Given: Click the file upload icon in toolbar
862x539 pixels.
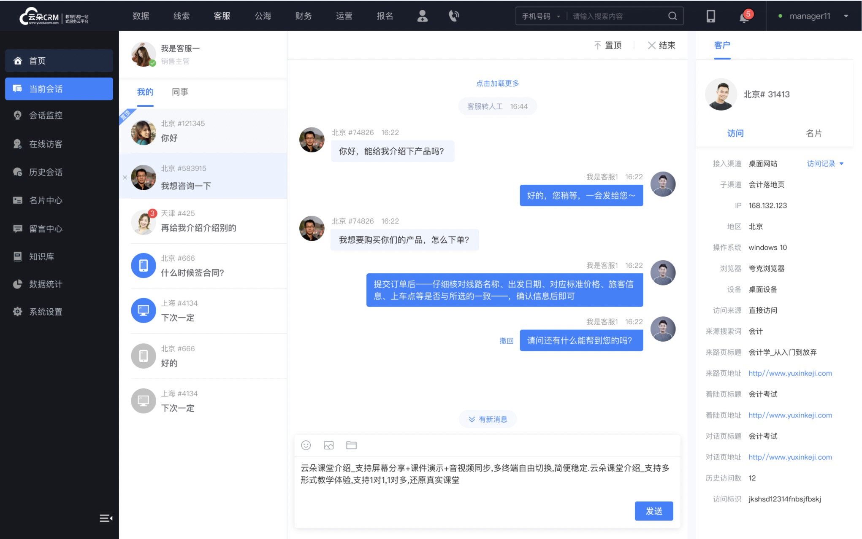Looking at the screenshot, I should pyautogui.click(x=351, y=445).
